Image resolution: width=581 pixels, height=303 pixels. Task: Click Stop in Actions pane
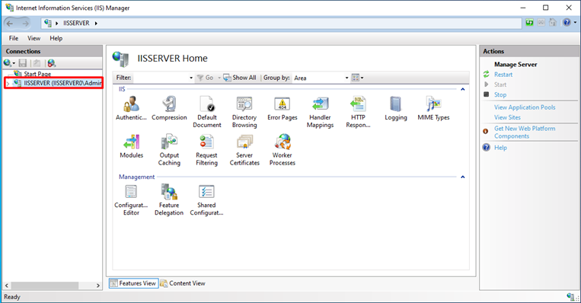(500, 95)
